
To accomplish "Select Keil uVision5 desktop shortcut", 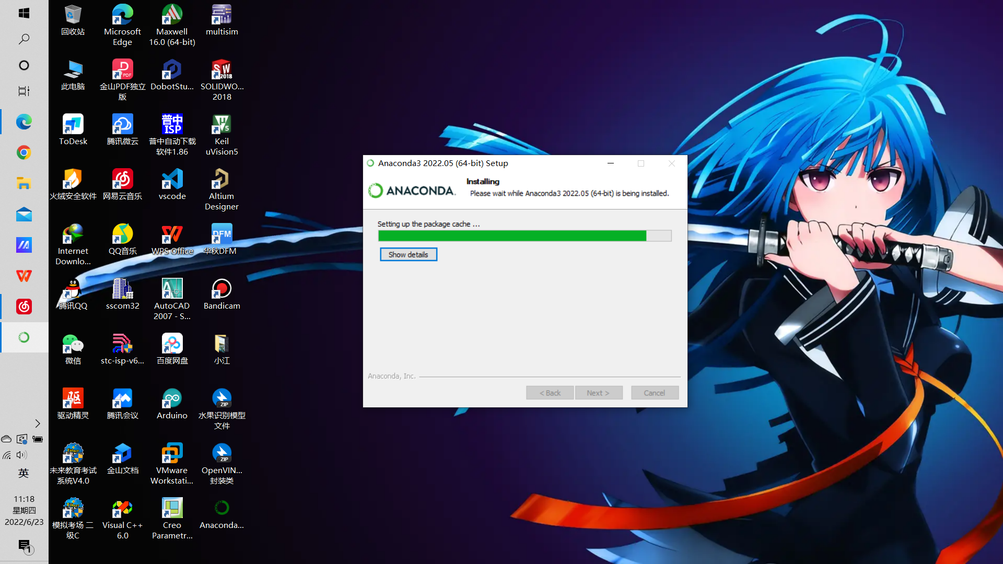I will 221,135.
